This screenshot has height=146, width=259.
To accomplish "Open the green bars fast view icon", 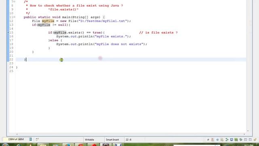I will [236, 140].
